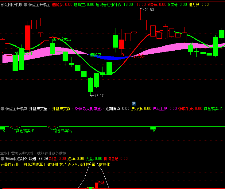Viewport: 225px width, 189px height.
Task: Click the 近期低点: 0.00 readout
Action: 118,109
